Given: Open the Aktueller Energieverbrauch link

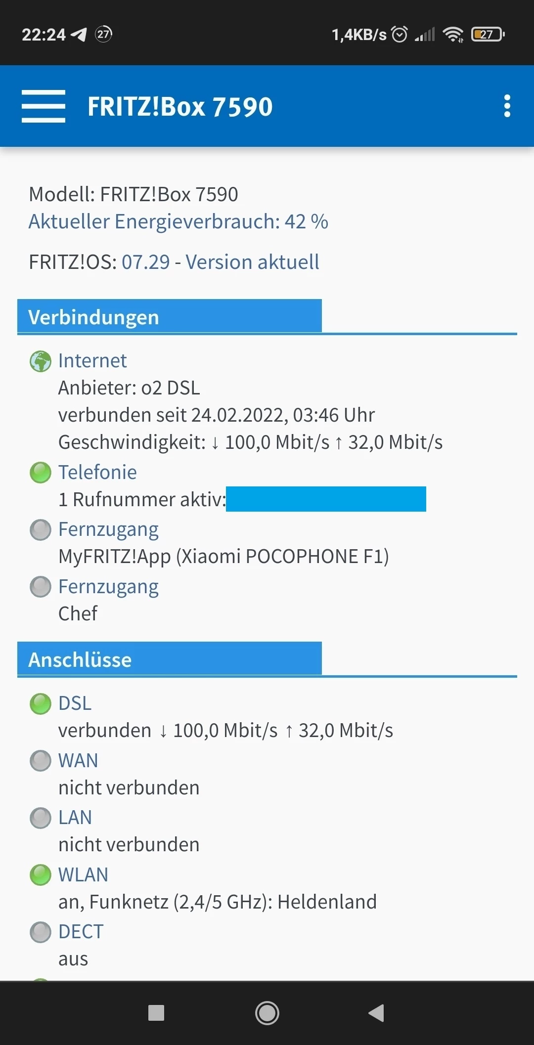Looking at the screenshot, I should [178, 221].
